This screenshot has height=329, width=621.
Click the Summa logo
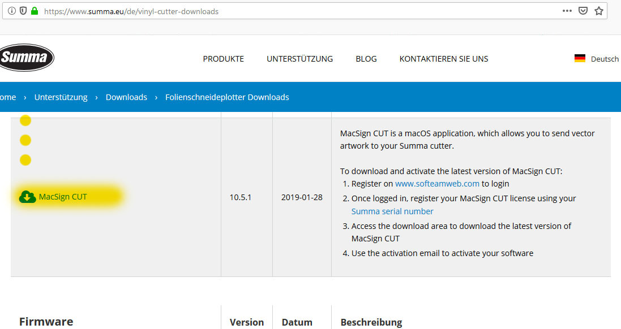click(x=26, y=58)
